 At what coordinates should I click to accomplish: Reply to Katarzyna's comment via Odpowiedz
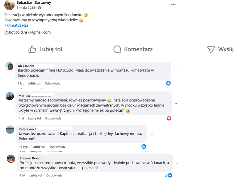[x=57, y=147]
